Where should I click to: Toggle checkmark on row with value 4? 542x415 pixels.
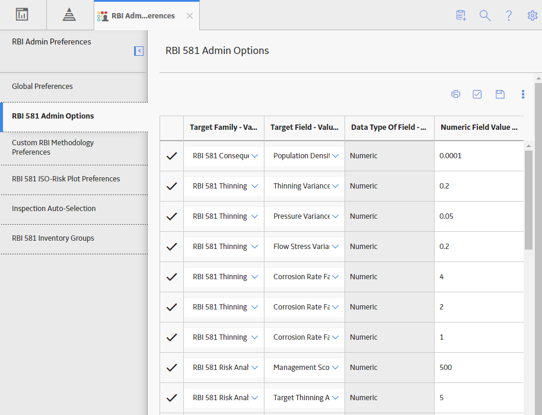(171, 277)
